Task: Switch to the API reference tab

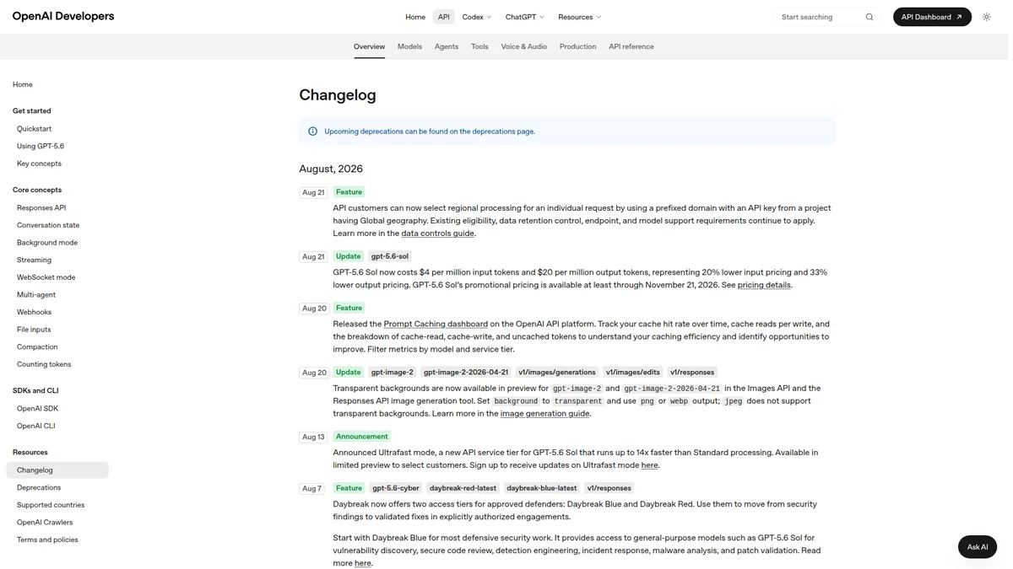Action: coord(631,46)
